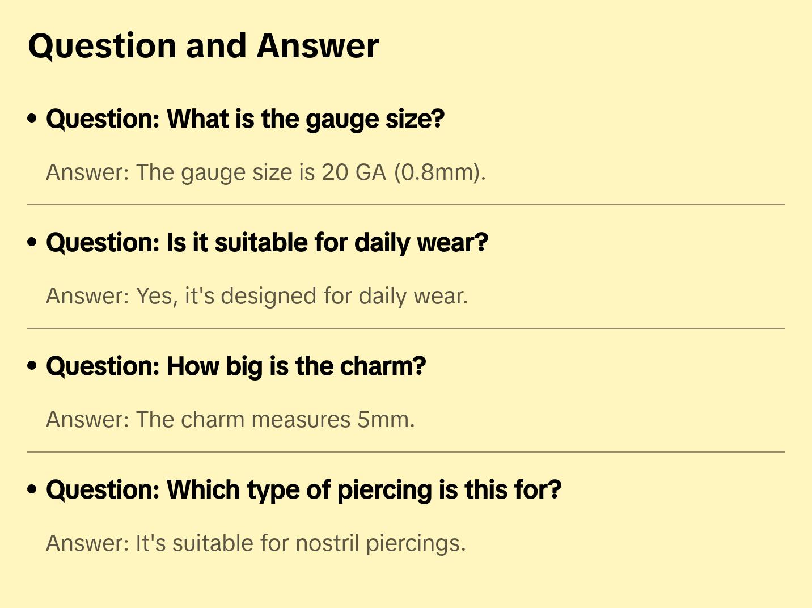Click the bullet beside the charm question
812x608 pixels.
point(32,366)
